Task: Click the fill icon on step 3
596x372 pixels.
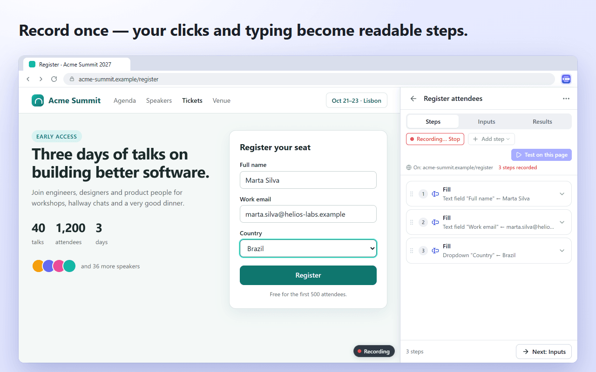Action: click(x=435, y=251)
